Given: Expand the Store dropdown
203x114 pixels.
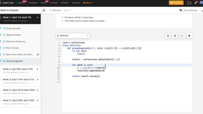Looking at the screenshot, I should point(88,3).
